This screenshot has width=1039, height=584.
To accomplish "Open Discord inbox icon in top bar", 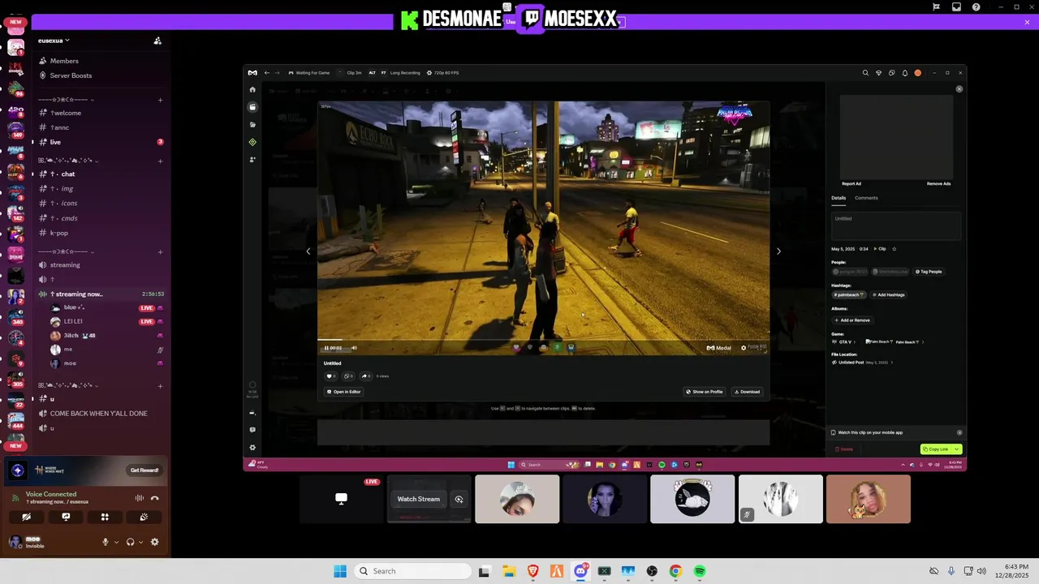I will click(956, 7).
